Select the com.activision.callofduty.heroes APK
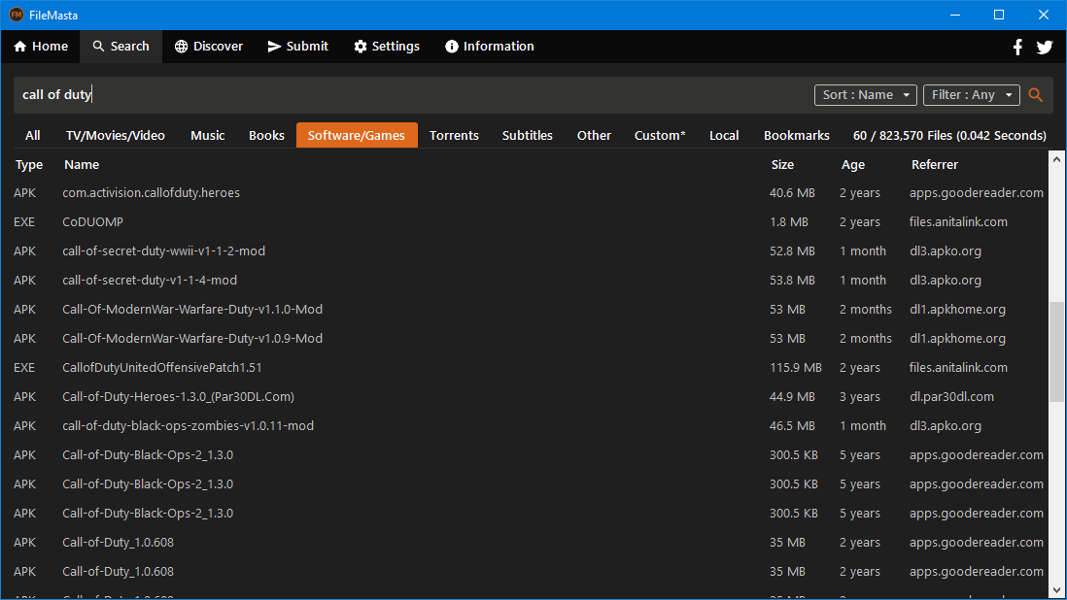 [x=151, y=192]
